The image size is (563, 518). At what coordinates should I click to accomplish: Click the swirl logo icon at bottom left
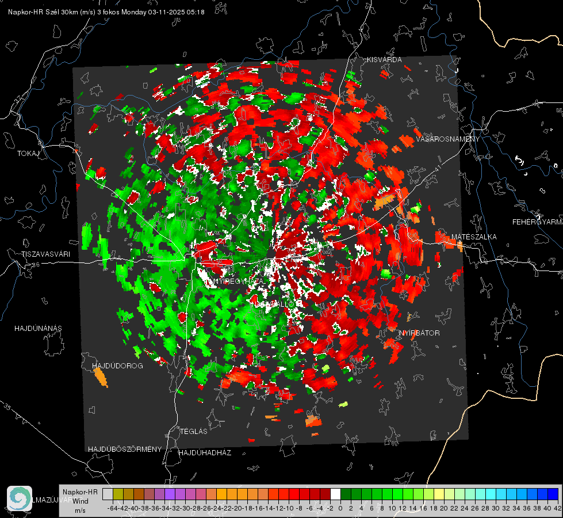(20, 498)
